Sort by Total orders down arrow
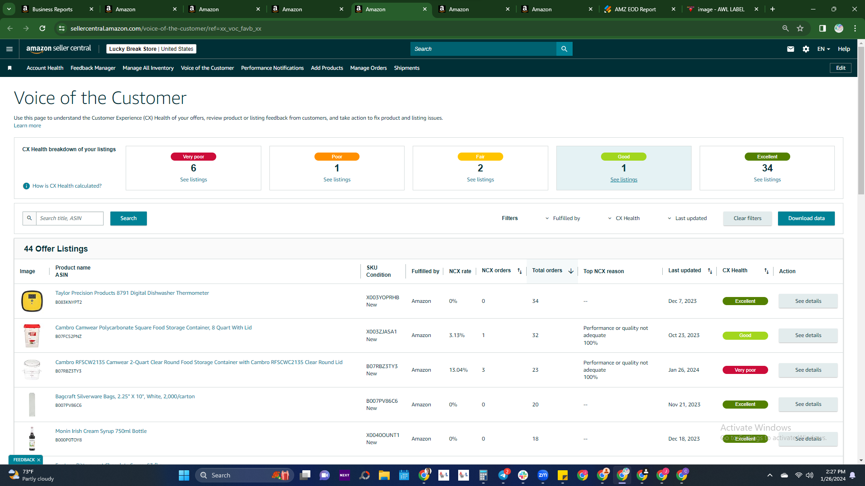The height and width of the screenshot is (486, 865). [x=571, y=271]
